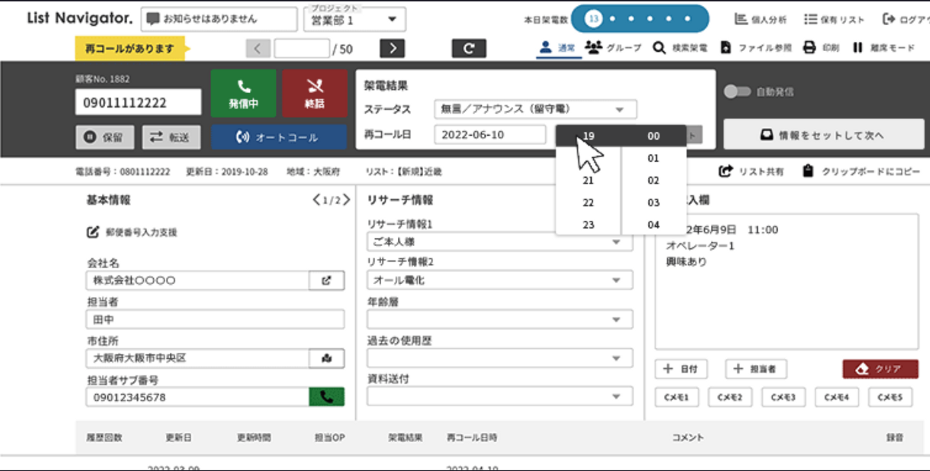Viewport: 930px width, 471px height.
Task: Click the リスト共有 share icon
Action: (x=726, y=172)
